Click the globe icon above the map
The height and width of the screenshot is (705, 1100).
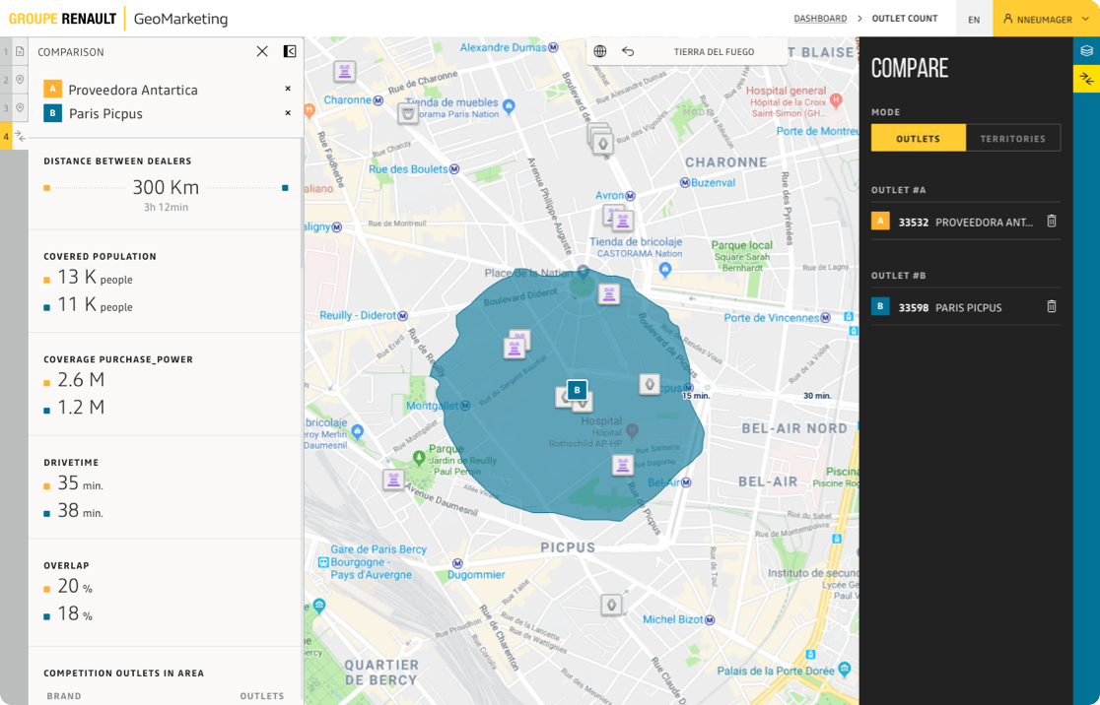click(599, 50)
